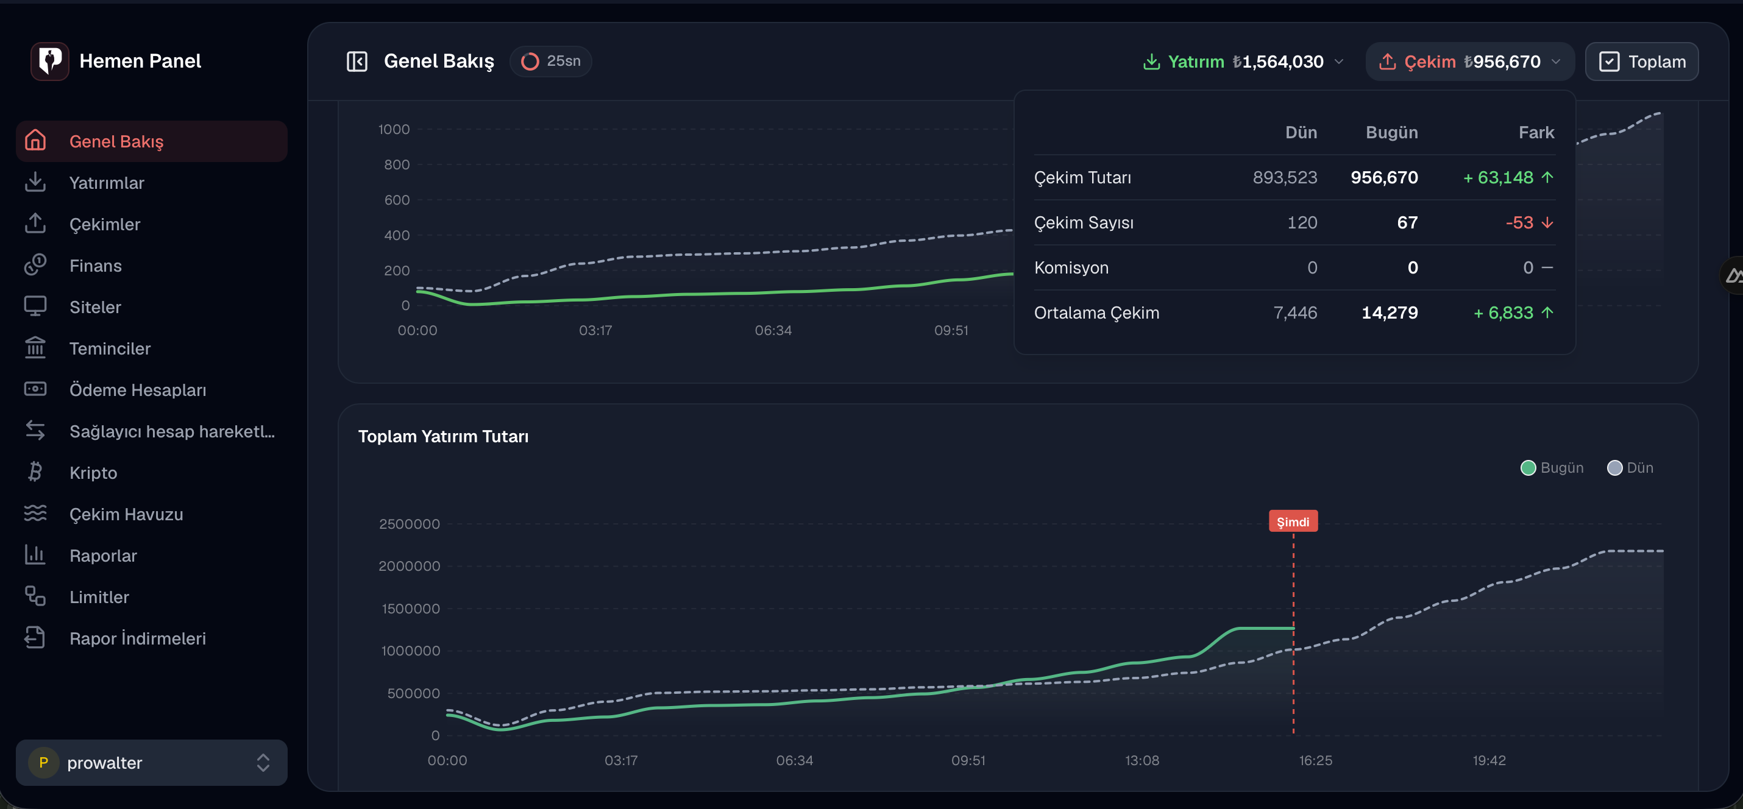Viewport: 1743px width, 809px height.
Task: Click the 956,670 Bugün value in table
Action: point(1383,177)
